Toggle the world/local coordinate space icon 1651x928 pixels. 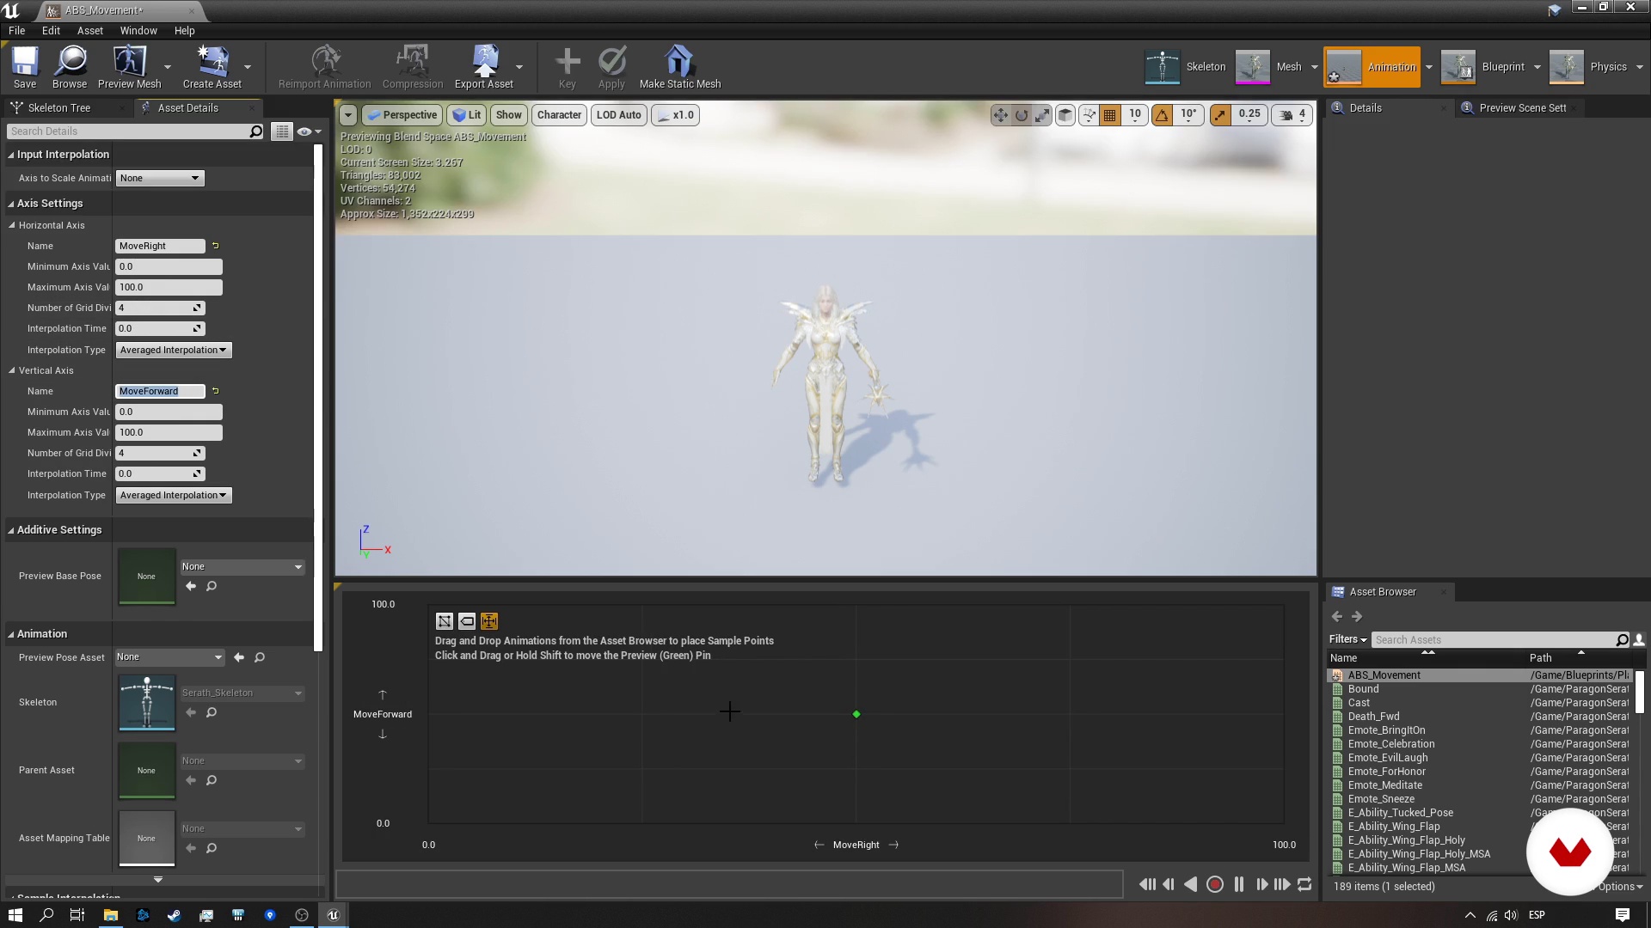(x=1065, y=115)
